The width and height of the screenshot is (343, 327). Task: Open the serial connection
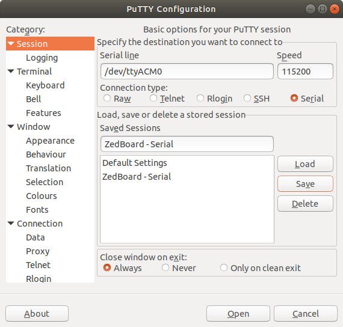coord(238,314)
